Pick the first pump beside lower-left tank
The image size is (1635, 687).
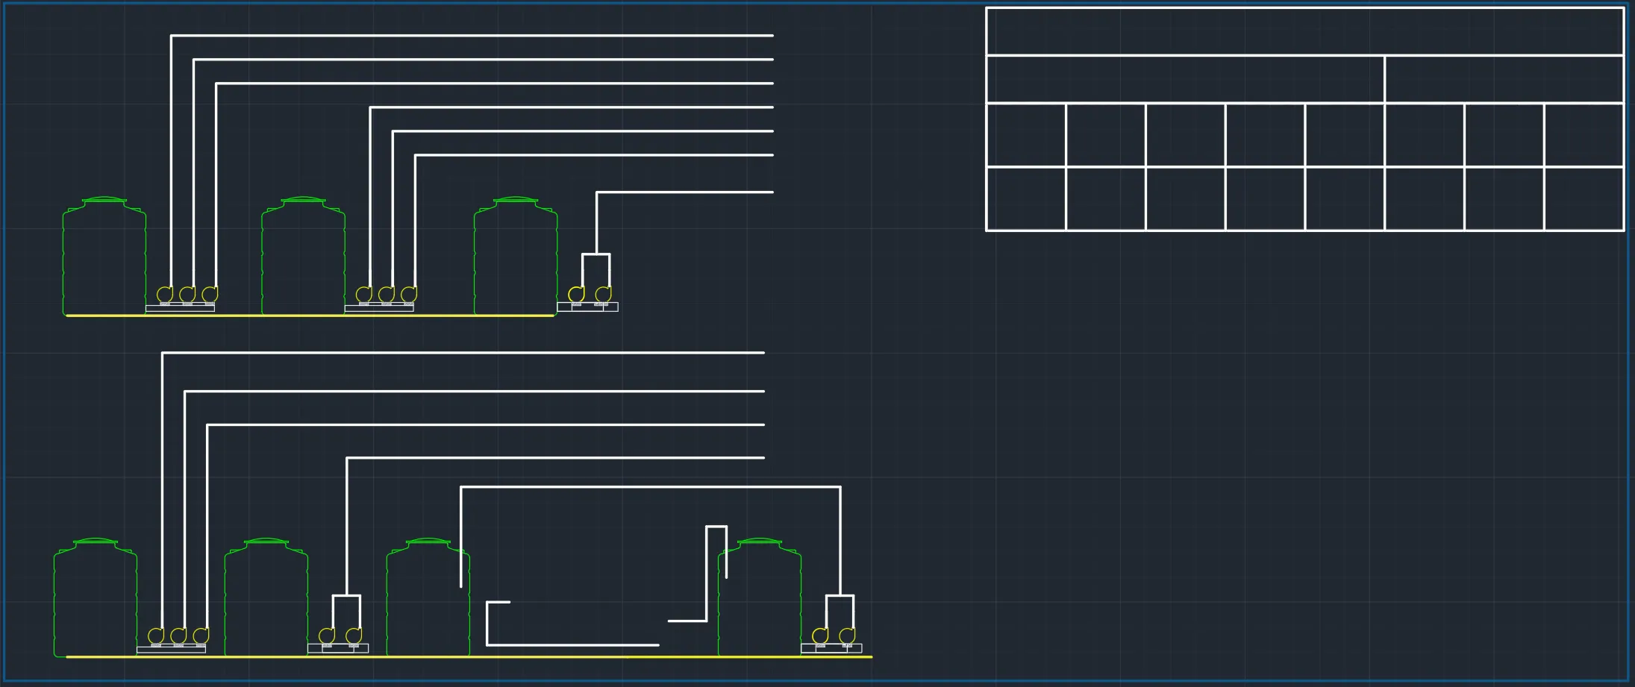(x=156, y=636)
